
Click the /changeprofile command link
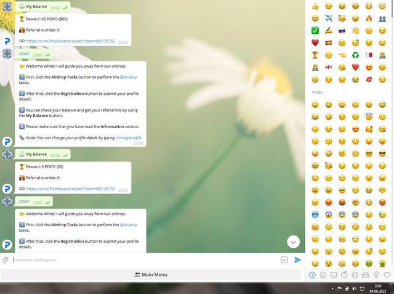(x=129, y=137)
